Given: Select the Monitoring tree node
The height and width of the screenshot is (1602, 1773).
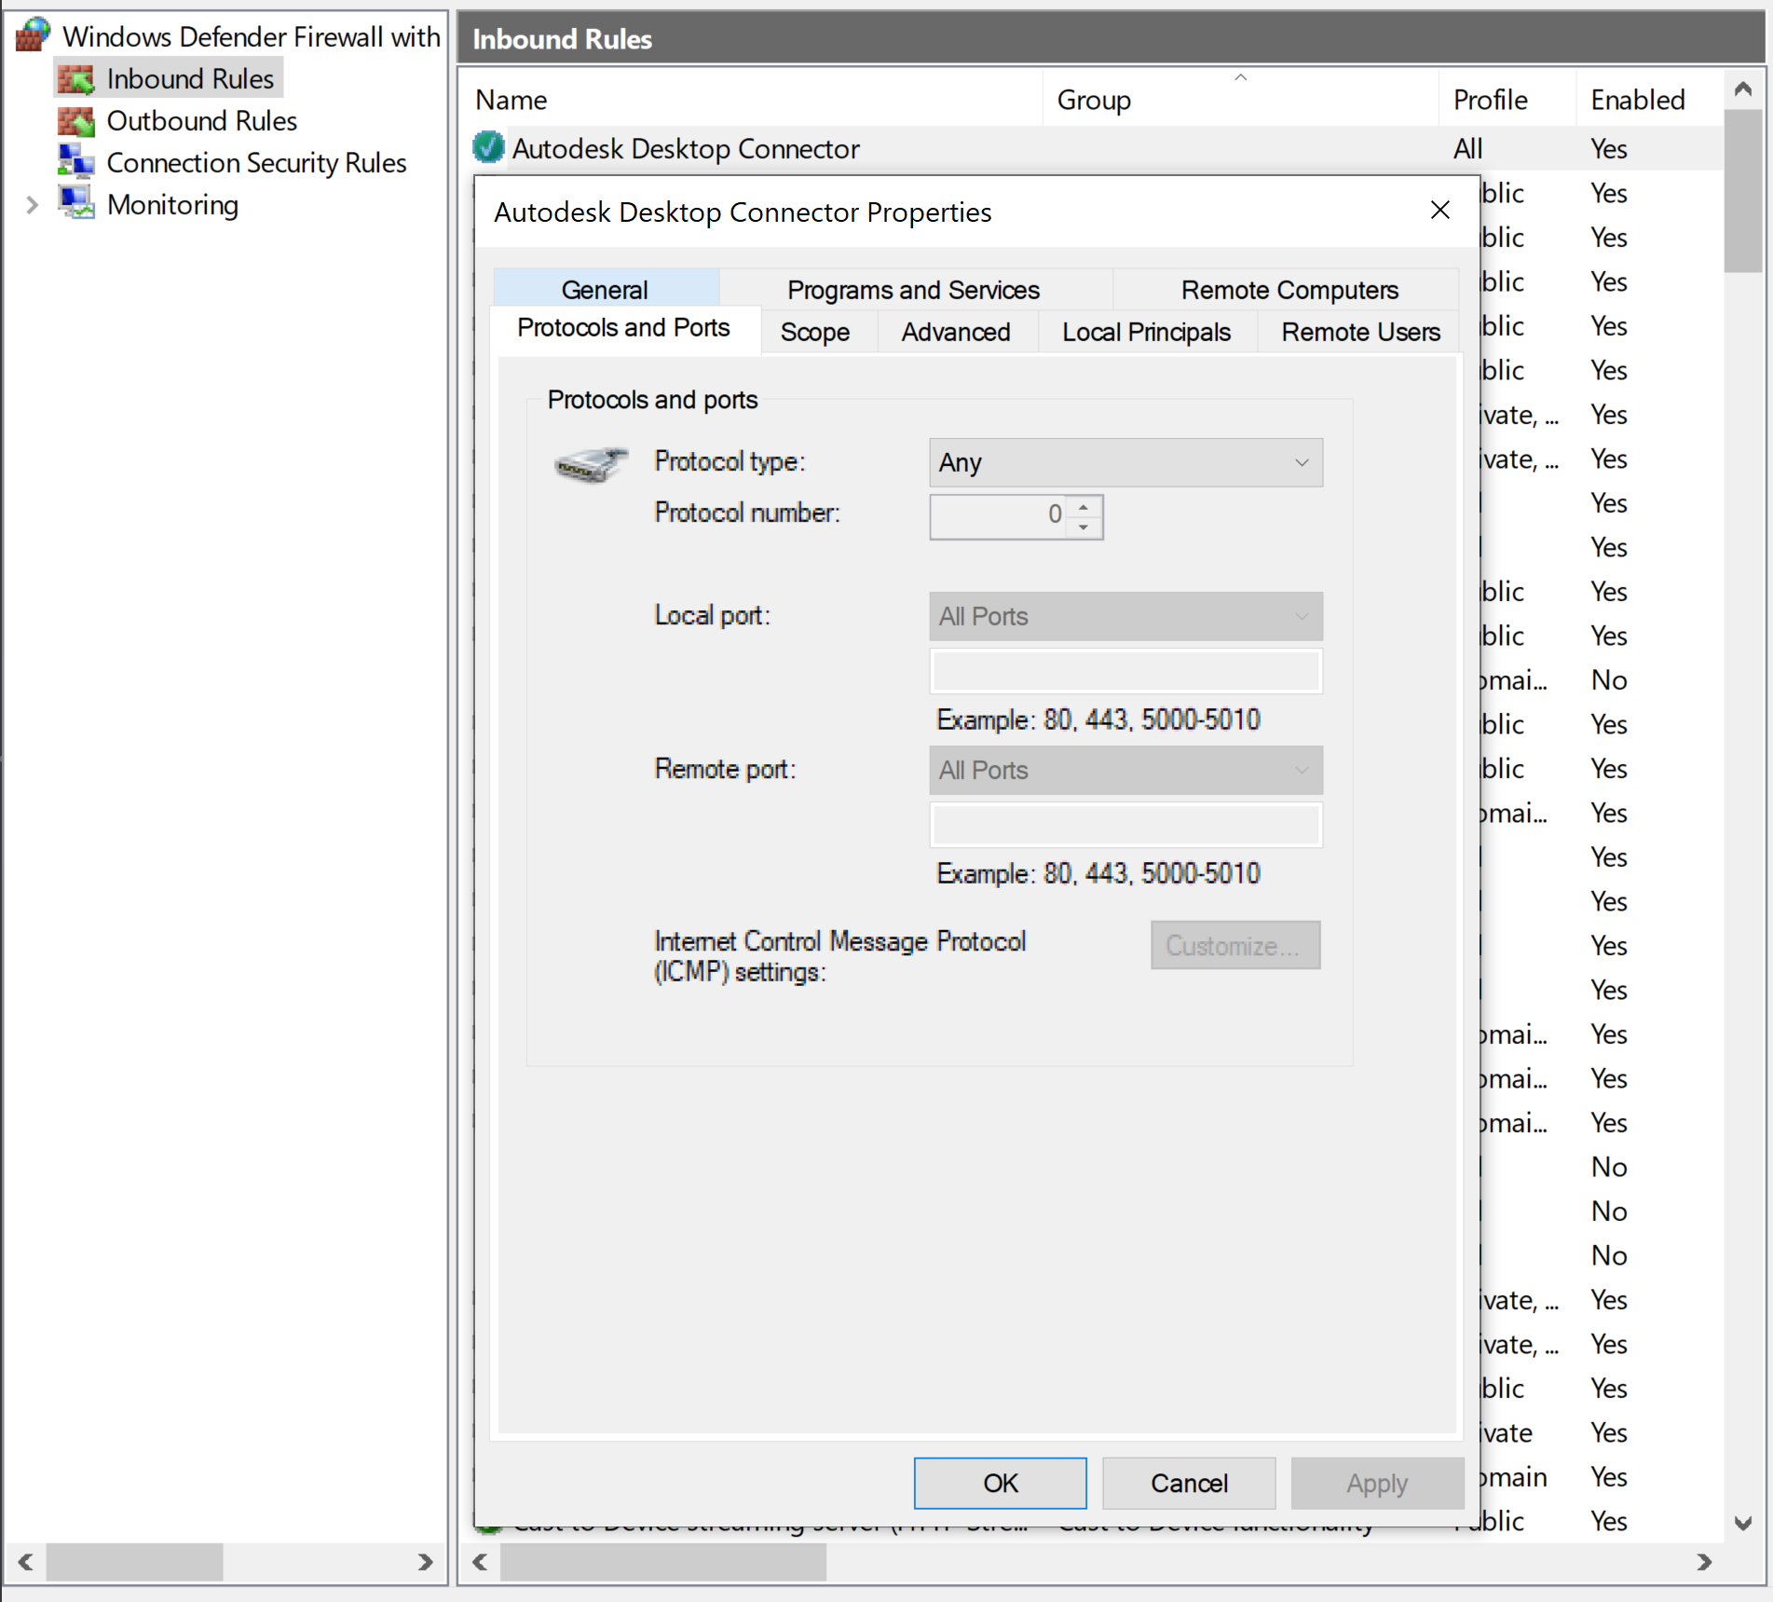Looking at the screenshot, I should (172, 205).
